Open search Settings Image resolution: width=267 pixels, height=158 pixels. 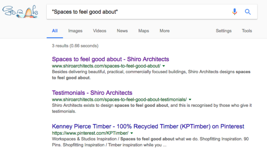click(223, 31)
